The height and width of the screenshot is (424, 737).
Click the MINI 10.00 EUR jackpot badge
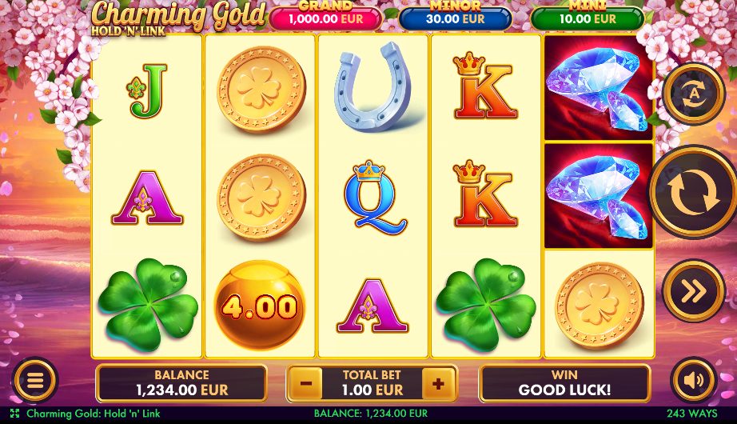[587, 16]
